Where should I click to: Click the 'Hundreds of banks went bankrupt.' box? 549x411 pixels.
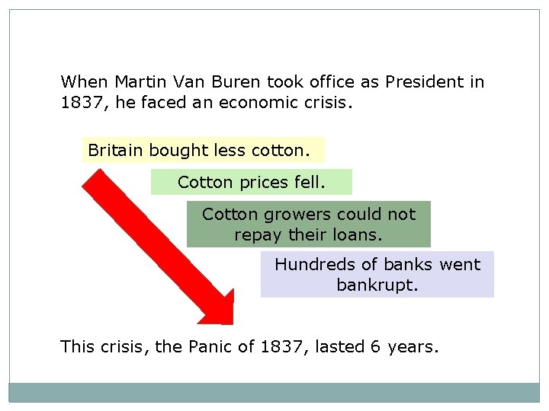(x=377, y=274)
